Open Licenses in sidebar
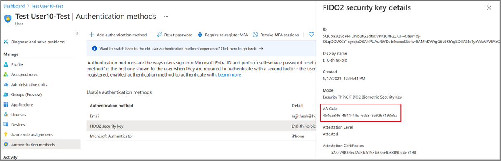This screenshot has width=501, height=161. pyautogui.click(x=19, y=114)
